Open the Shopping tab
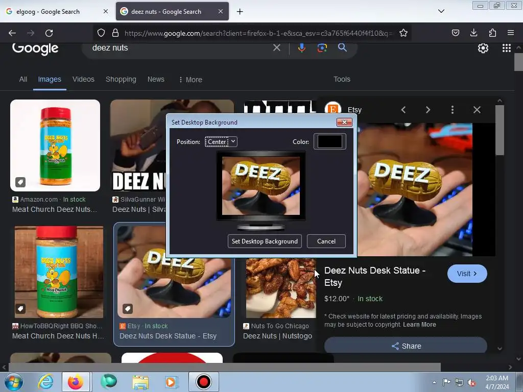The width and height of the screenshot is (523, 392). (x=121, y=79)
